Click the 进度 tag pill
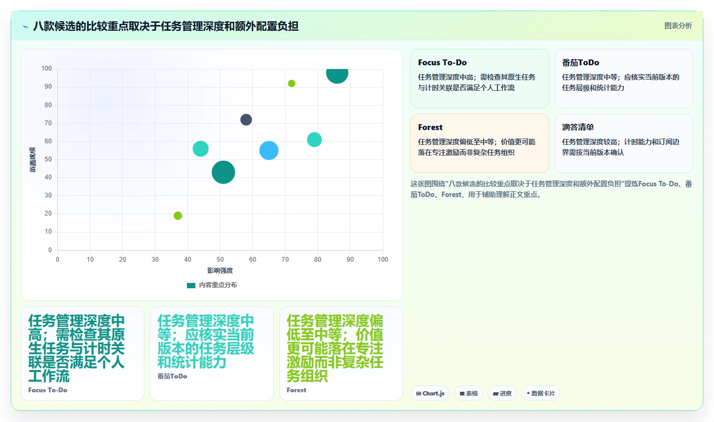714x422 pixels. pos(502,393)
